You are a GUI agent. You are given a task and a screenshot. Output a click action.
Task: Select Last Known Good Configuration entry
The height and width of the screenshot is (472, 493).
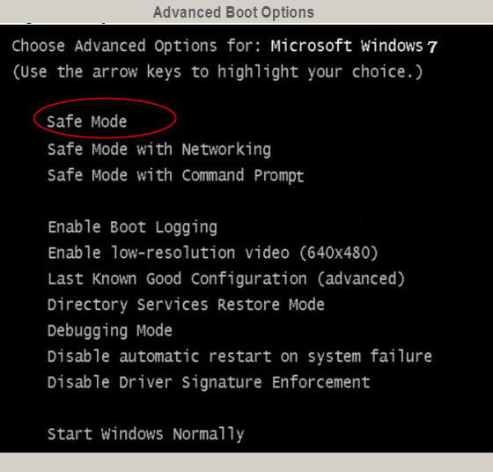tap(226, 278)
